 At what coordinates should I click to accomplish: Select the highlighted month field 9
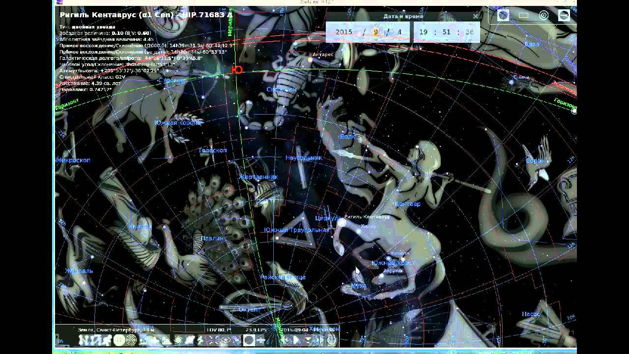[376, 32]
